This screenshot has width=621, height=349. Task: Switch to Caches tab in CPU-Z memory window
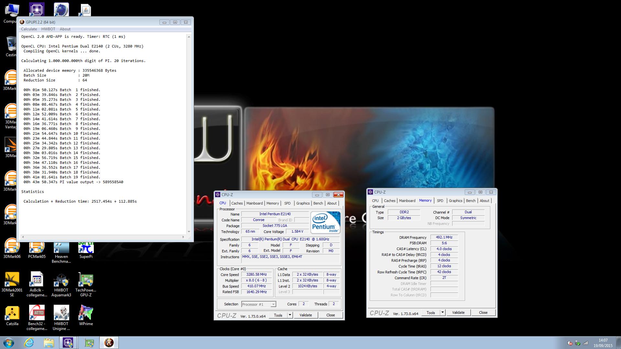point(389,201)
